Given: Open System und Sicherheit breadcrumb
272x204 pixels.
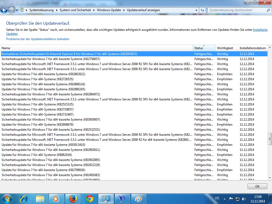Looking at the screenshot, I should pyautogui.click(x=75, y=10).
